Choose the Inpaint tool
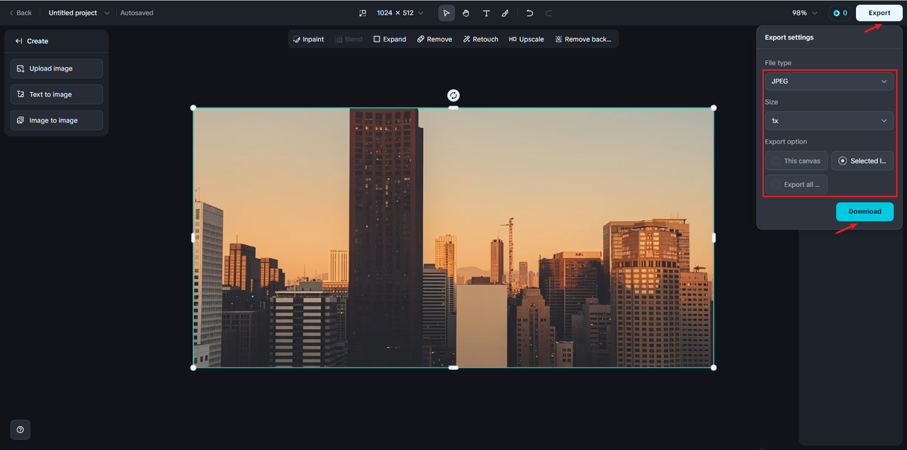 308,39
